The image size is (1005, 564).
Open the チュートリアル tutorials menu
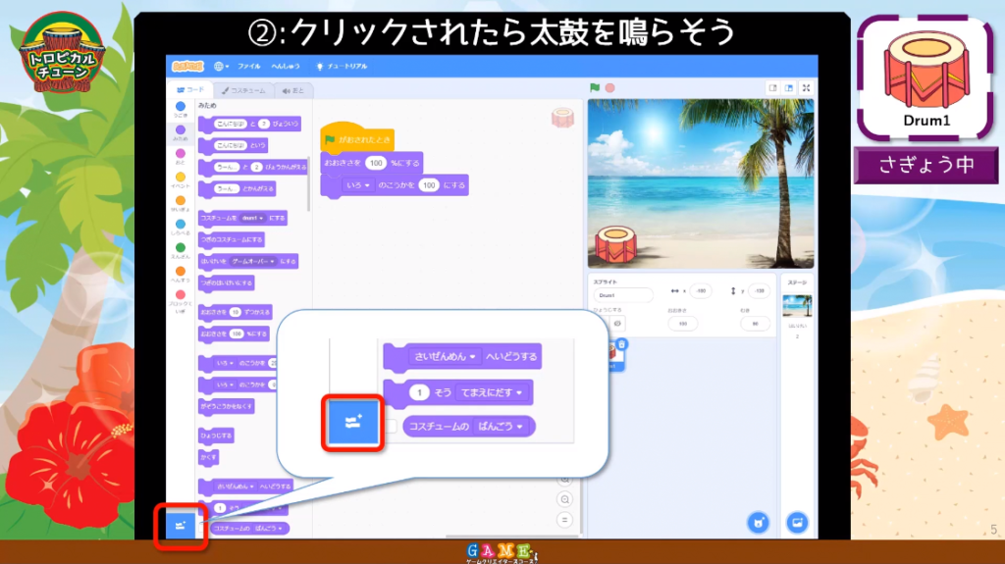[x=343, y=66]
